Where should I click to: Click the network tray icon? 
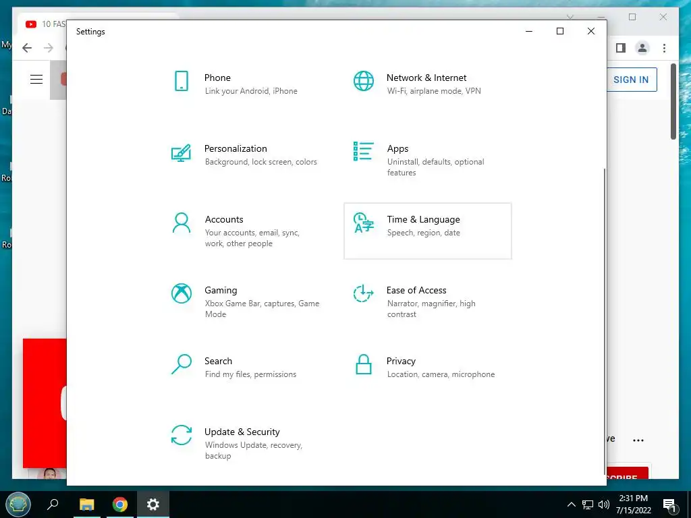coord(588,505)
